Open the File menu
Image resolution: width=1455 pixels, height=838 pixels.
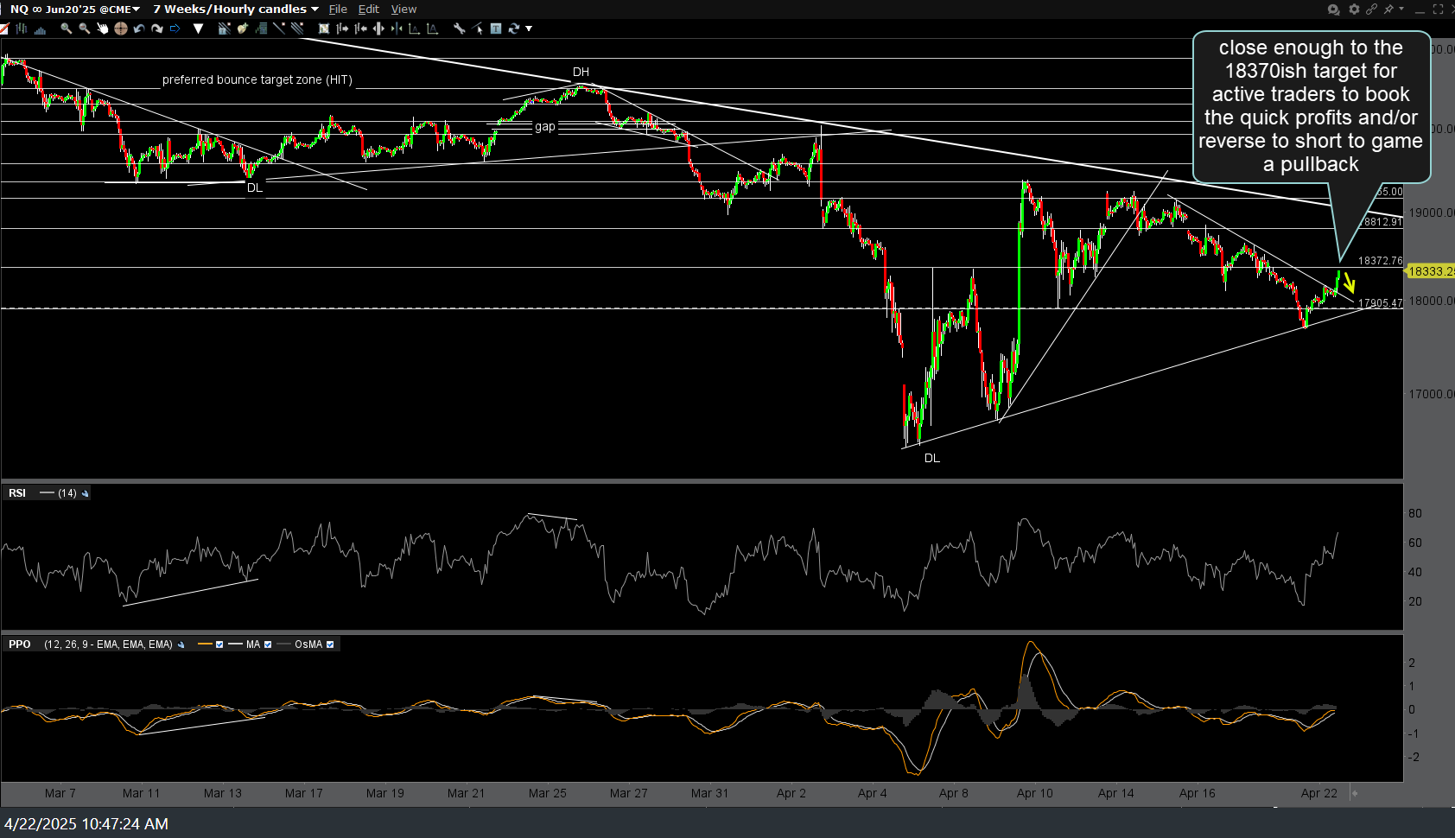337,10
